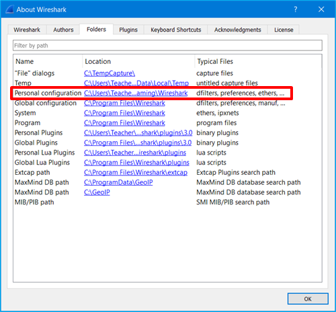The height and width of the screenshot is (312, 336).
Task: Click the Filter by path field
Action: (167, 46)
